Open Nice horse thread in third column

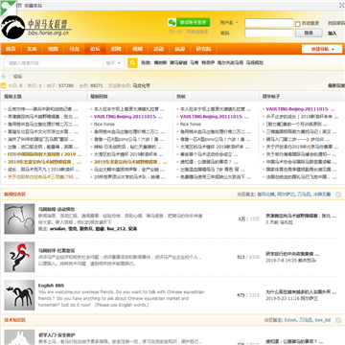(191, 124)
